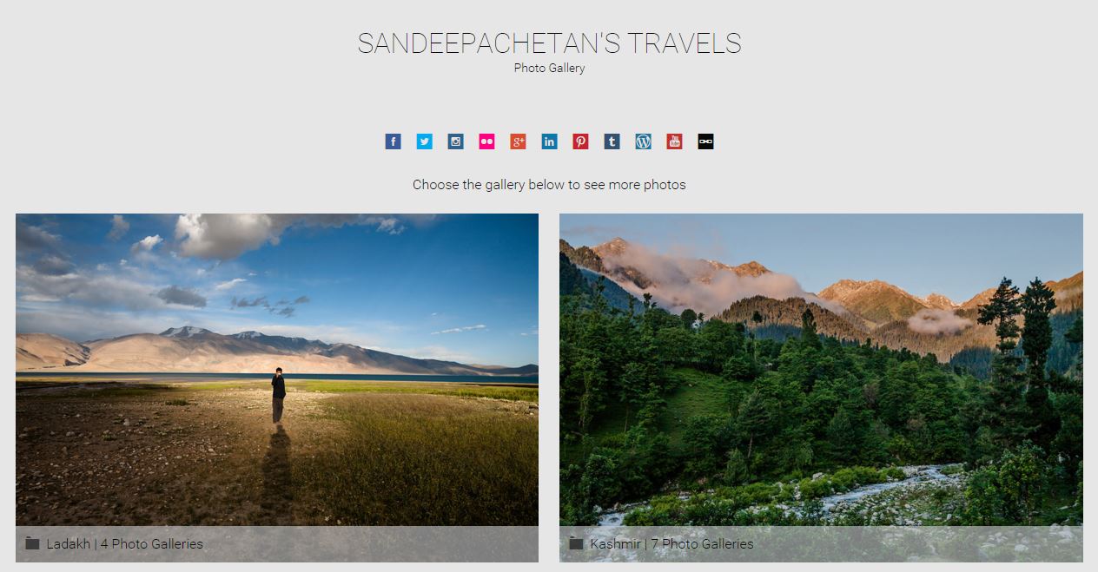
Task: Click the Photo Gallery subtitle text
Action: pyautogui.click(x=549, y=68)
